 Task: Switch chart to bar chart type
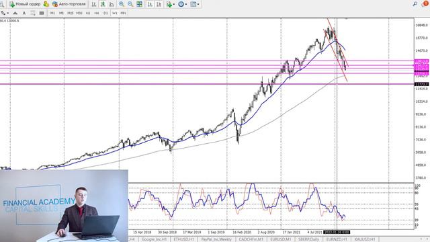[94, 4]
